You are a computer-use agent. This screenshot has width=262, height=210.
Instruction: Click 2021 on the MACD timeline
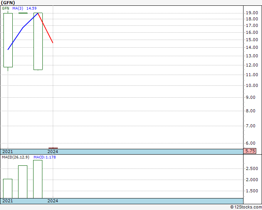[x=8, y=201]
